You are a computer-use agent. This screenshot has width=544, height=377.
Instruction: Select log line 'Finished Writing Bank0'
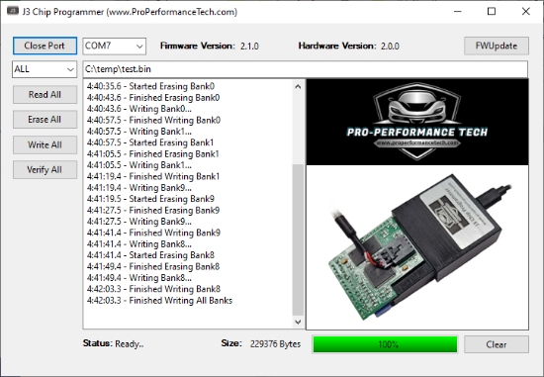(153, 120)
